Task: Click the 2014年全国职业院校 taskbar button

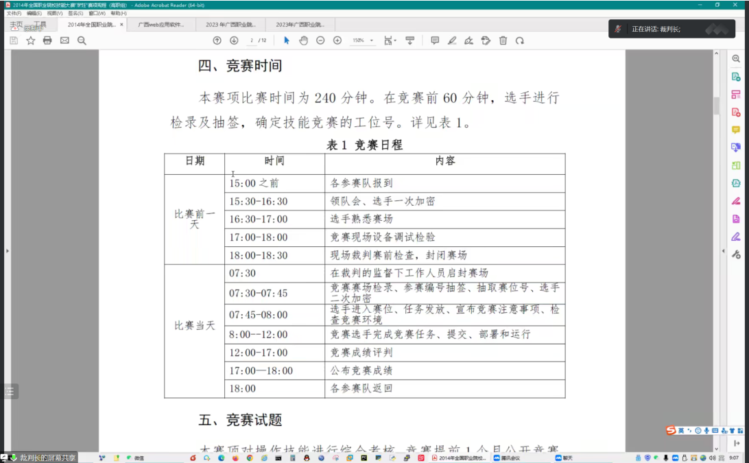Action: [x=459, y=458]
